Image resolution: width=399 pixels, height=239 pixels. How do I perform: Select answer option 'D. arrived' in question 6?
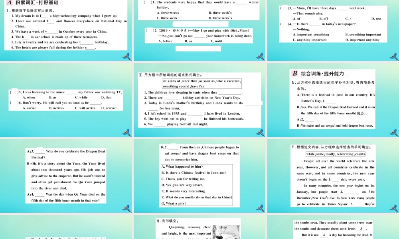(x=109, y=108)
